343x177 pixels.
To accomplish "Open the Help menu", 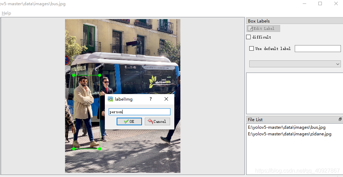I will pos(6,13).
